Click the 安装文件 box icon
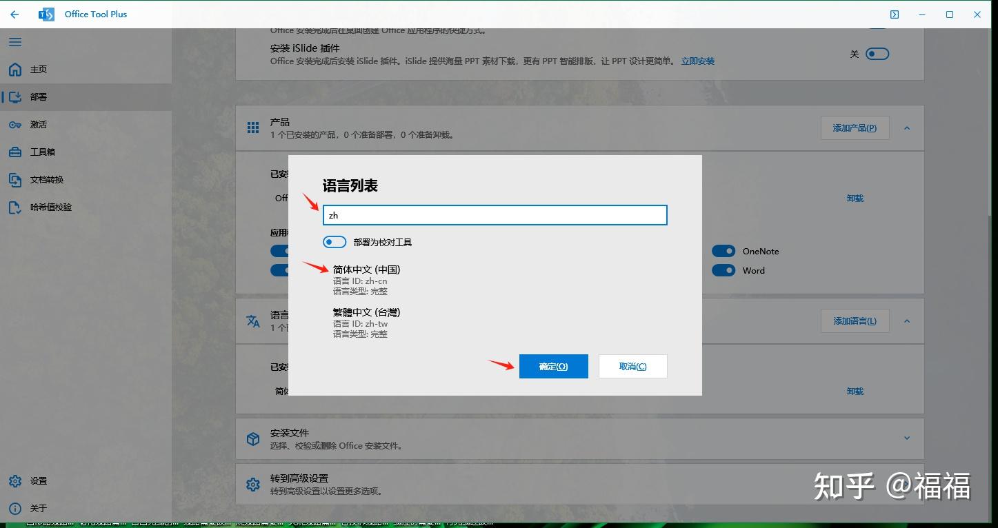This screenshot has height=528, width=998. pos(253,439)
